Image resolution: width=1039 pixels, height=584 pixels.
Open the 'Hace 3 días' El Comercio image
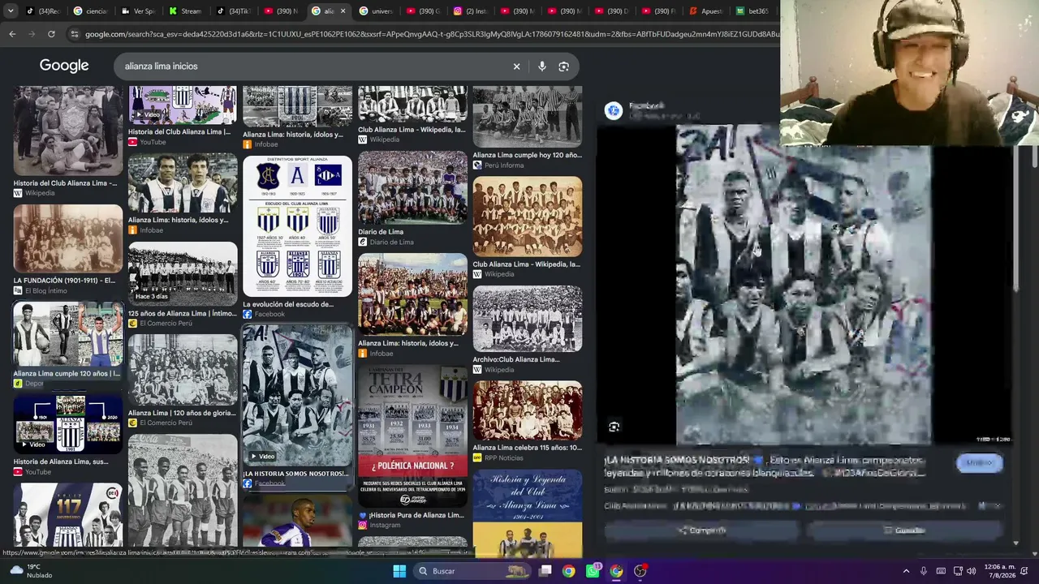point(183,273)
